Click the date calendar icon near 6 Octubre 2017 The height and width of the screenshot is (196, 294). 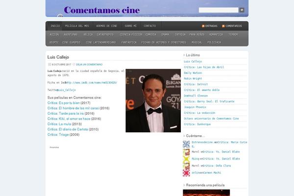click(49, 64)
